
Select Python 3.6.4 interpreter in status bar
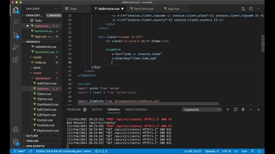point(63,151)
